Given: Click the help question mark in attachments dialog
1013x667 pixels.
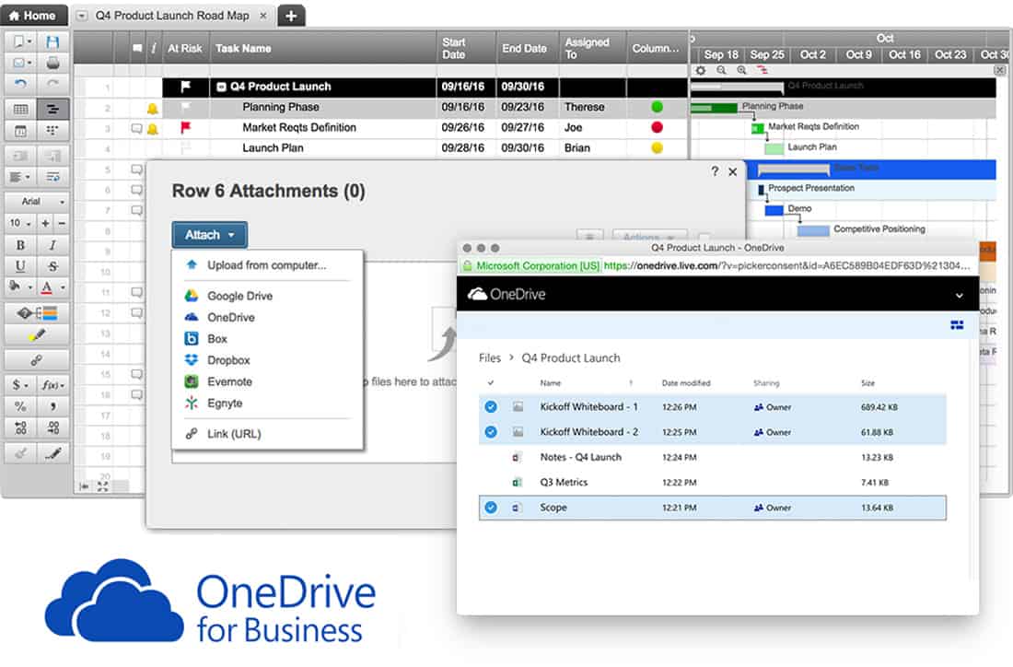Looking at the screenshot, I should 715,171.
